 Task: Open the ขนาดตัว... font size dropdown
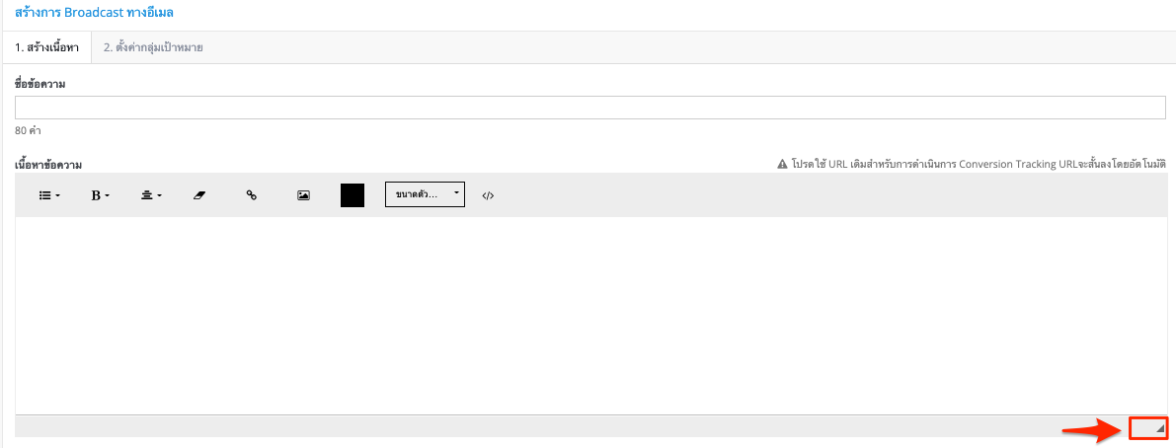[x=425, y=194]
